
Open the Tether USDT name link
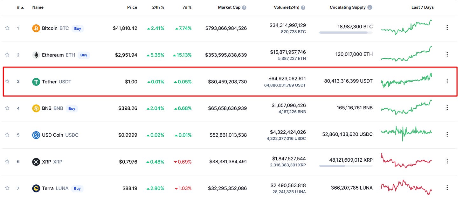coord(57,82)
